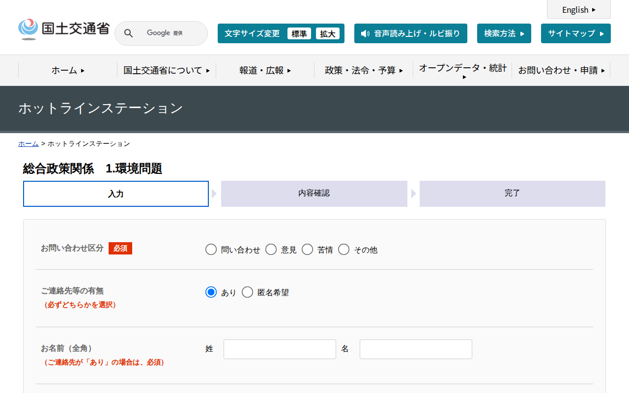The width and height of the screenshot is (629, 393).
Task: Select the 意見 radio option
Action: [x=271, y=250]
